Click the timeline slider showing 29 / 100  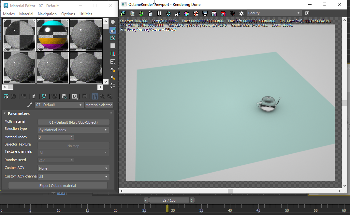coord(169,200)
